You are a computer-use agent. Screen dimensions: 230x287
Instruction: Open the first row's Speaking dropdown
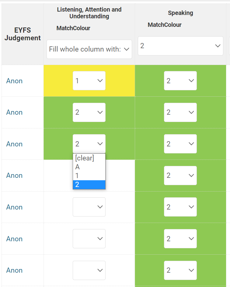pos(180,81)
